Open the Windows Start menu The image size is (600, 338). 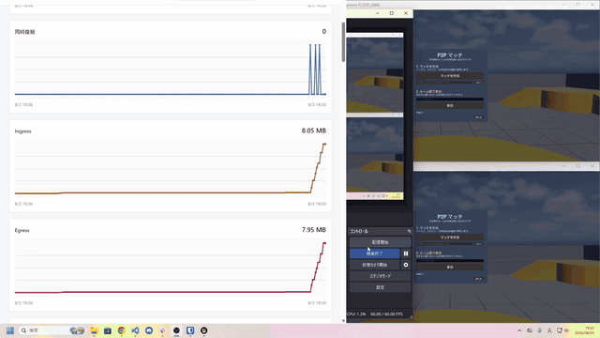tap(10, 330)
